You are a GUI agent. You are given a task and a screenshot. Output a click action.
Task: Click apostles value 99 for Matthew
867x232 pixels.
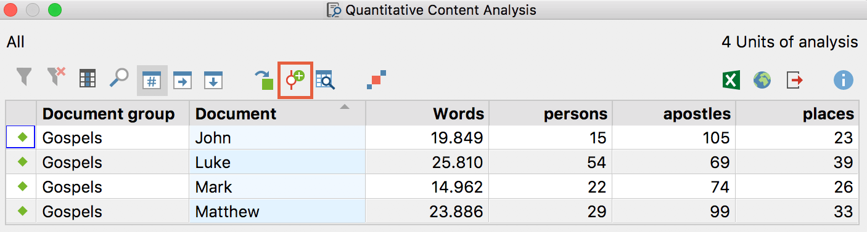pos(721,212)
